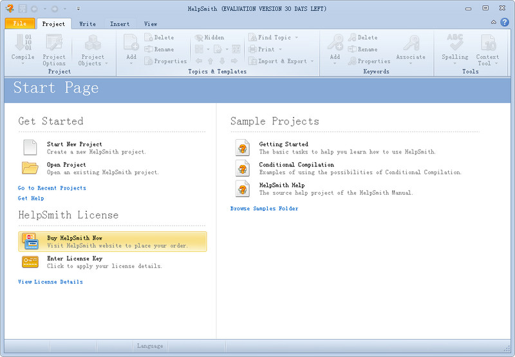Open the Getting Started sample project icon
The width and height of the screenshot is (515, 357).
242,148
